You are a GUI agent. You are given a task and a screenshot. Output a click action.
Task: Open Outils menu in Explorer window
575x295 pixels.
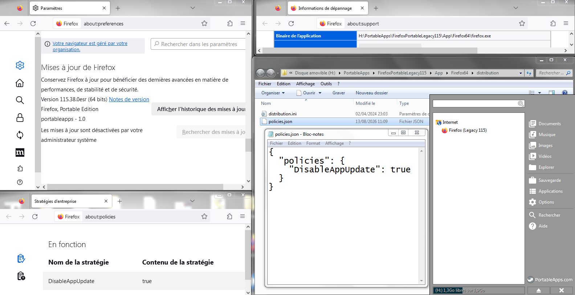tap(326, 84)
